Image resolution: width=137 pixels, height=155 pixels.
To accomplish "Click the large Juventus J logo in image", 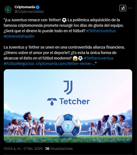I will click(x=68, y=88).
